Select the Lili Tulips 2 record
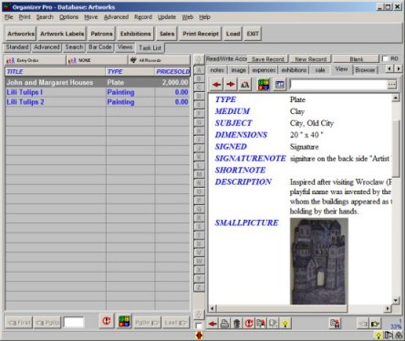The image size is (405, 341). 98,102
